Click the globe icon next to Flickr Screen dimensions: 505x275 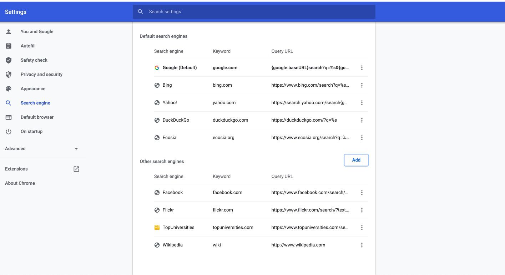(157, 210)
